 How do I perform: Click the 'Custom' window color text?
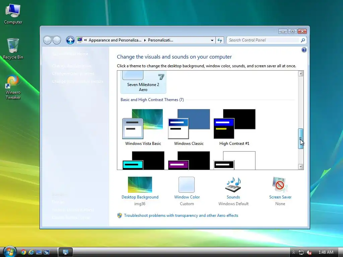point(187,204)
